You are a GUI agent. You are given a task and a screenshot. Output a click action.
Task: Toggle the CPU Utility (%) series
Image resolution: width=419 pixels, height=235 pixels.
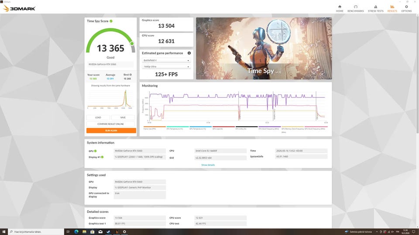click(x=246, y=128)
